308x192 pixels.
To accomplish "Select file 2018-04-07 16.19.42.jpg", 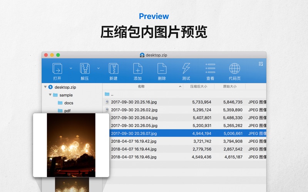I will coord(134,141).
